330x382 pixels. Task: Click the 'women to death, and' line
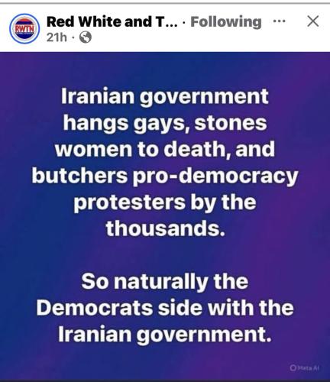coord(165,149)
